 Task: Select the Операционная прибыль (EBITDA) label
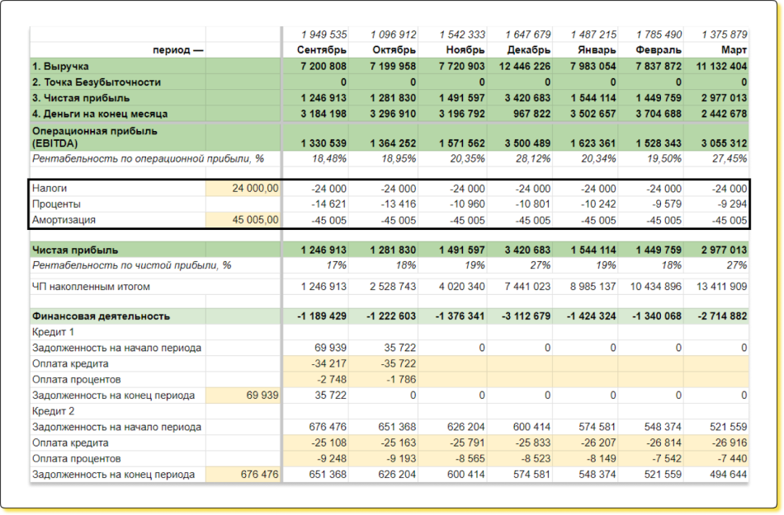95,138
